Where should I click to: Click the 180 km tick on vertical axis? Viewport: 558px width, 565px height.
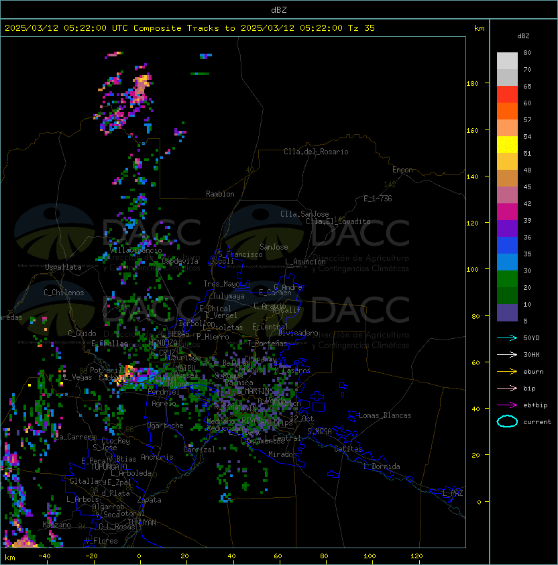(x=472, y=84)
